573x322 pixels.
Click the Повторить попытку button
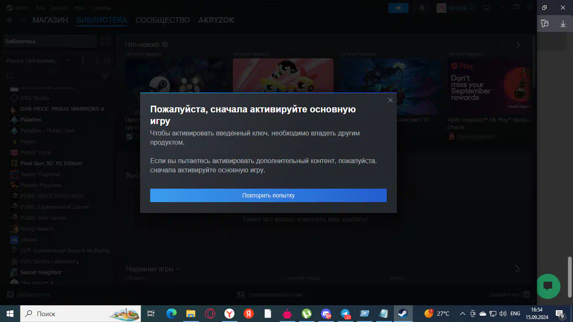click(268, 195)
